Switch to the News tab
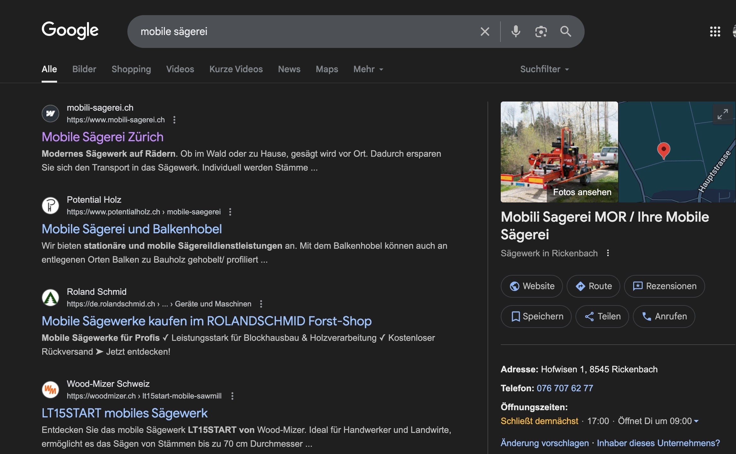 pyautogui.click(x=289, y=69)
